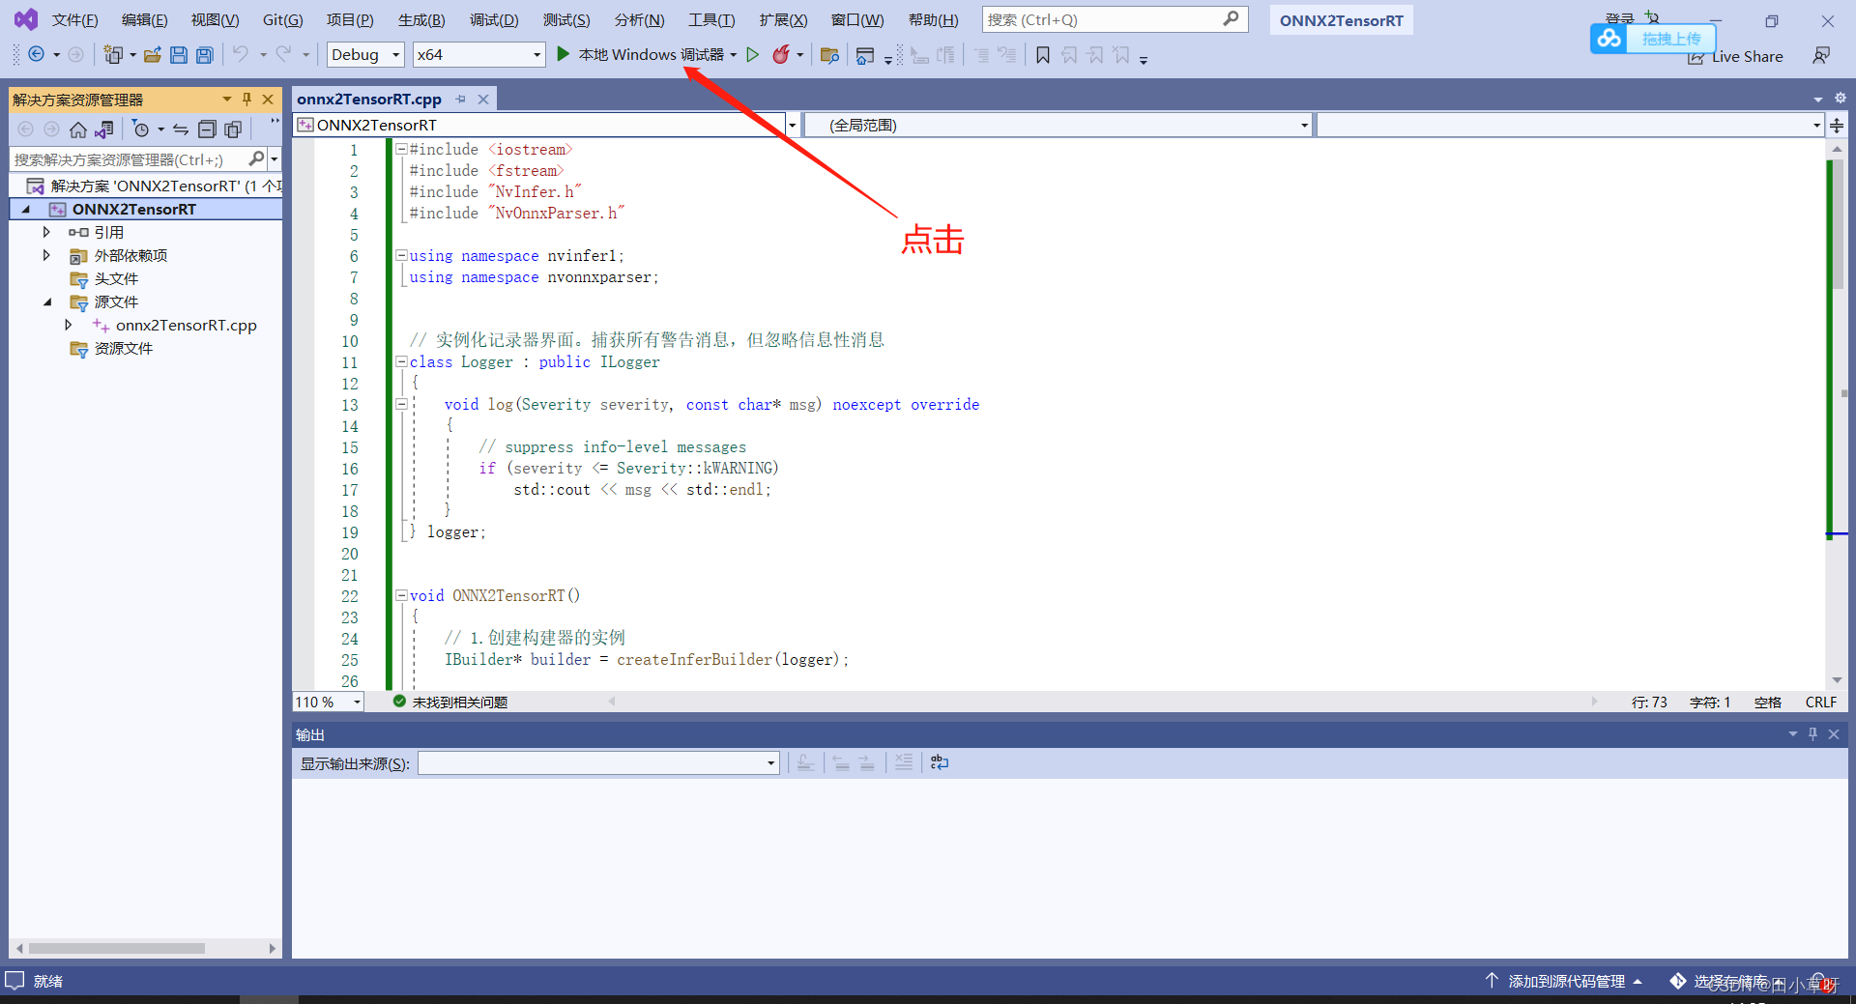Collapse the 源文件 source files node
Viewport: 1856px width, 1004px height.
(x=46, y=301)
